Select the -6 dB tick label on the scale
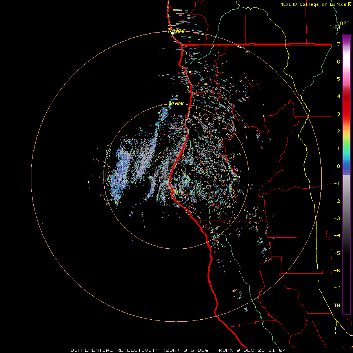Screen dimensions: 353x353 (x=337, y=271)
